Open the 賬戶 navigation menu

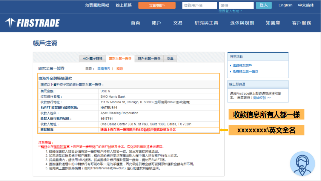click(x=157, y=23)
